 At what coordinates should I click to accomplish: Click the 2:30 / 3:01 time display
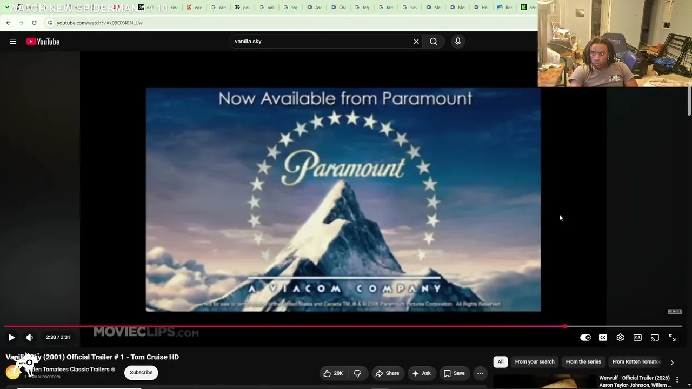coord(58,337)
